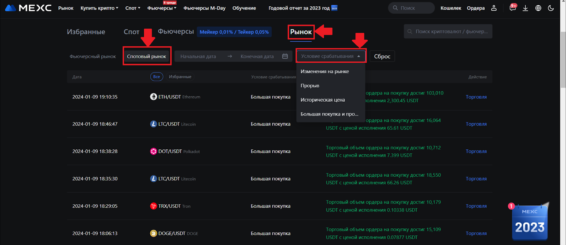Open the floating 2023 calendar widget
This screenshot has height=245, width=566.
[530, 221]
